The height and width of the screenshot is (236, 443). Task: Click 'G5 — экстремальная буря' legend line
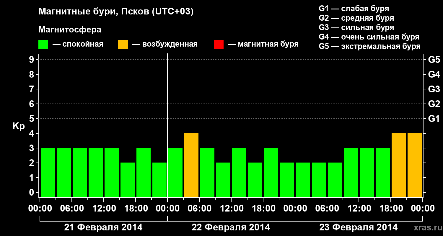[370, 46]
